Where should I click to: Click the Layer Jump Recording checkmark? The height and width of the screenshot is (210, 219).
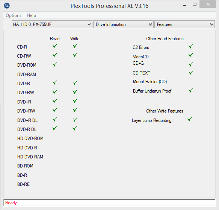[x=190, y=119]
